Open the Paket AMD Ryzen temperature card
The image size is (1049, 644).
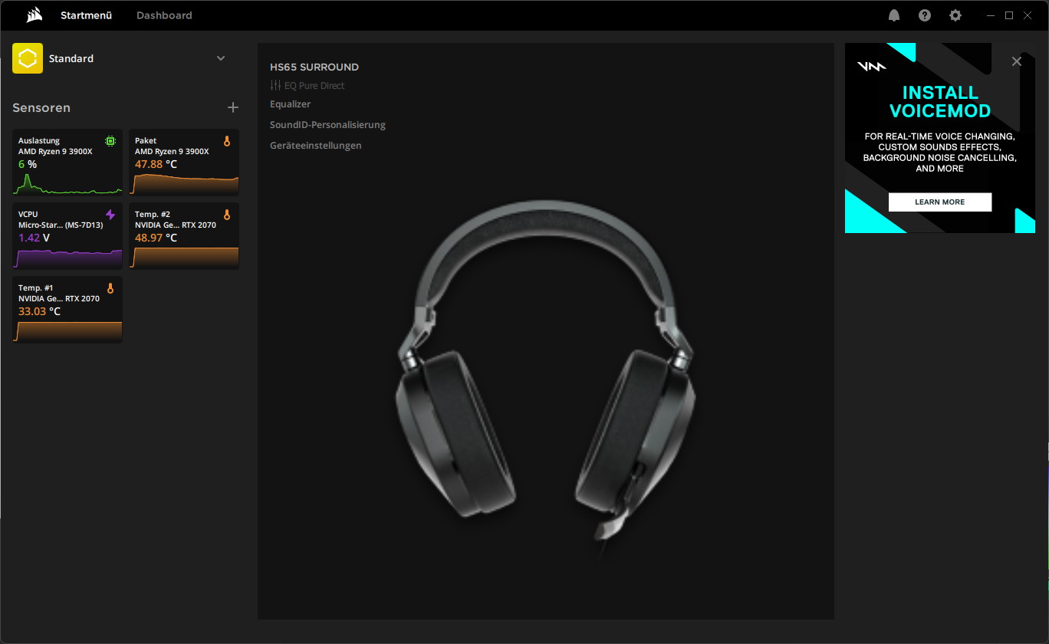(x=184, y=163)
